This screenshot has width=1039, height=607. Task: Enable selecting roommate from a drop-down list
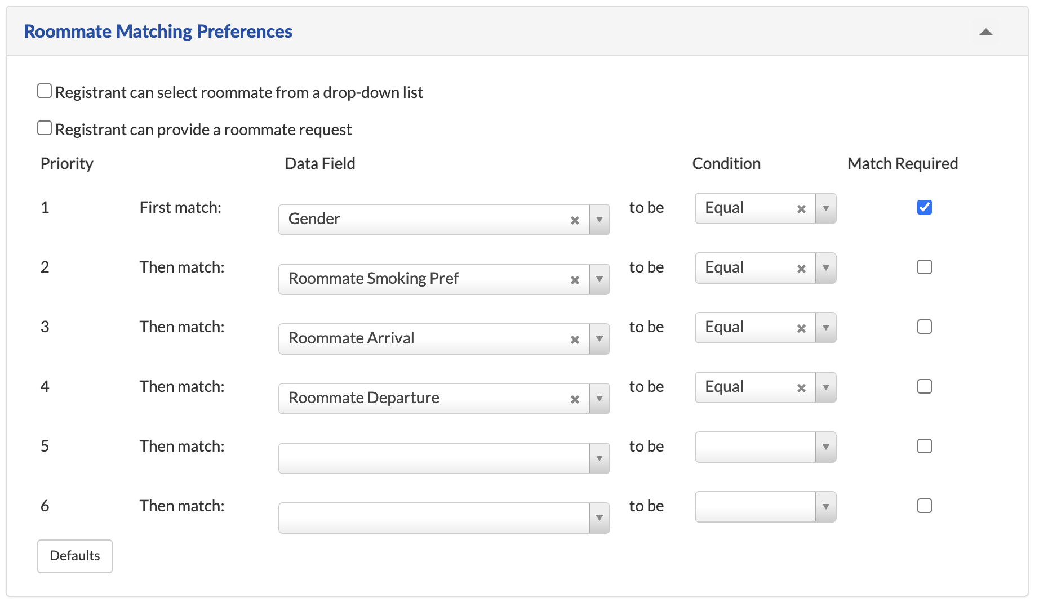click(x=45, y=91)
